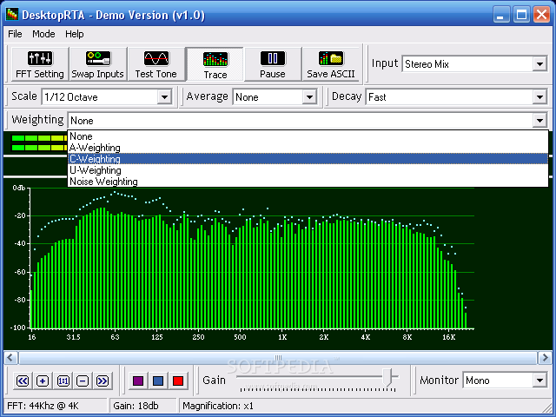The height and width of the screenshot is (417, 556).
Task: Open the Help menu
Action: (74, 34)
